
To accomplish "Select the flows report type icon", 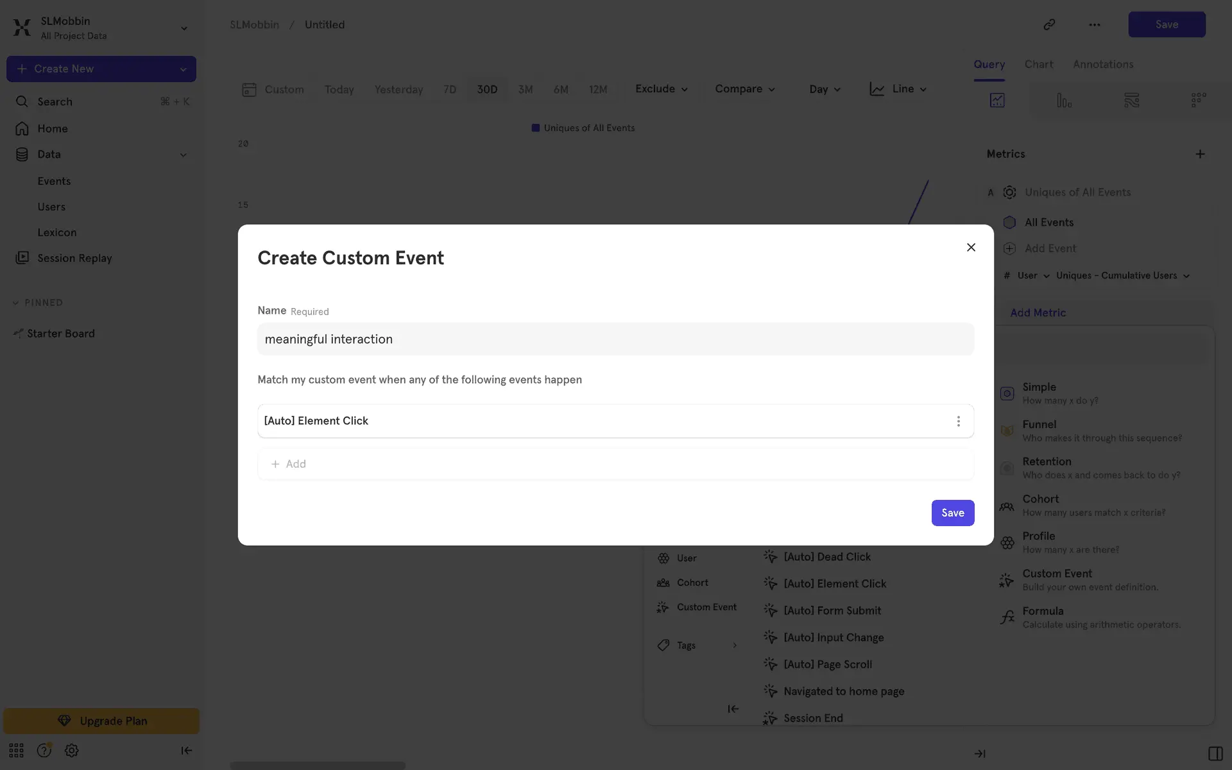I will pos(1131,100).
